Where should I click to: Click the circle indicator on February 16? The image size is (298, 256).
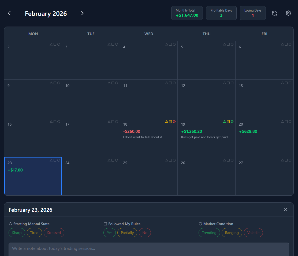(x=59, y=121)
